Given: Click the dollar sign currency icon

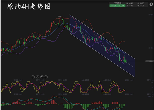Looking at the screenshot, I should point(151,4).
